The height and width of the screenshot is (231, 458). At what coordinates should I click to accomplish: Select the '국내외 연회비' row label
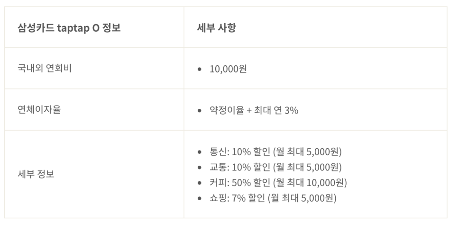click(45, 68)
